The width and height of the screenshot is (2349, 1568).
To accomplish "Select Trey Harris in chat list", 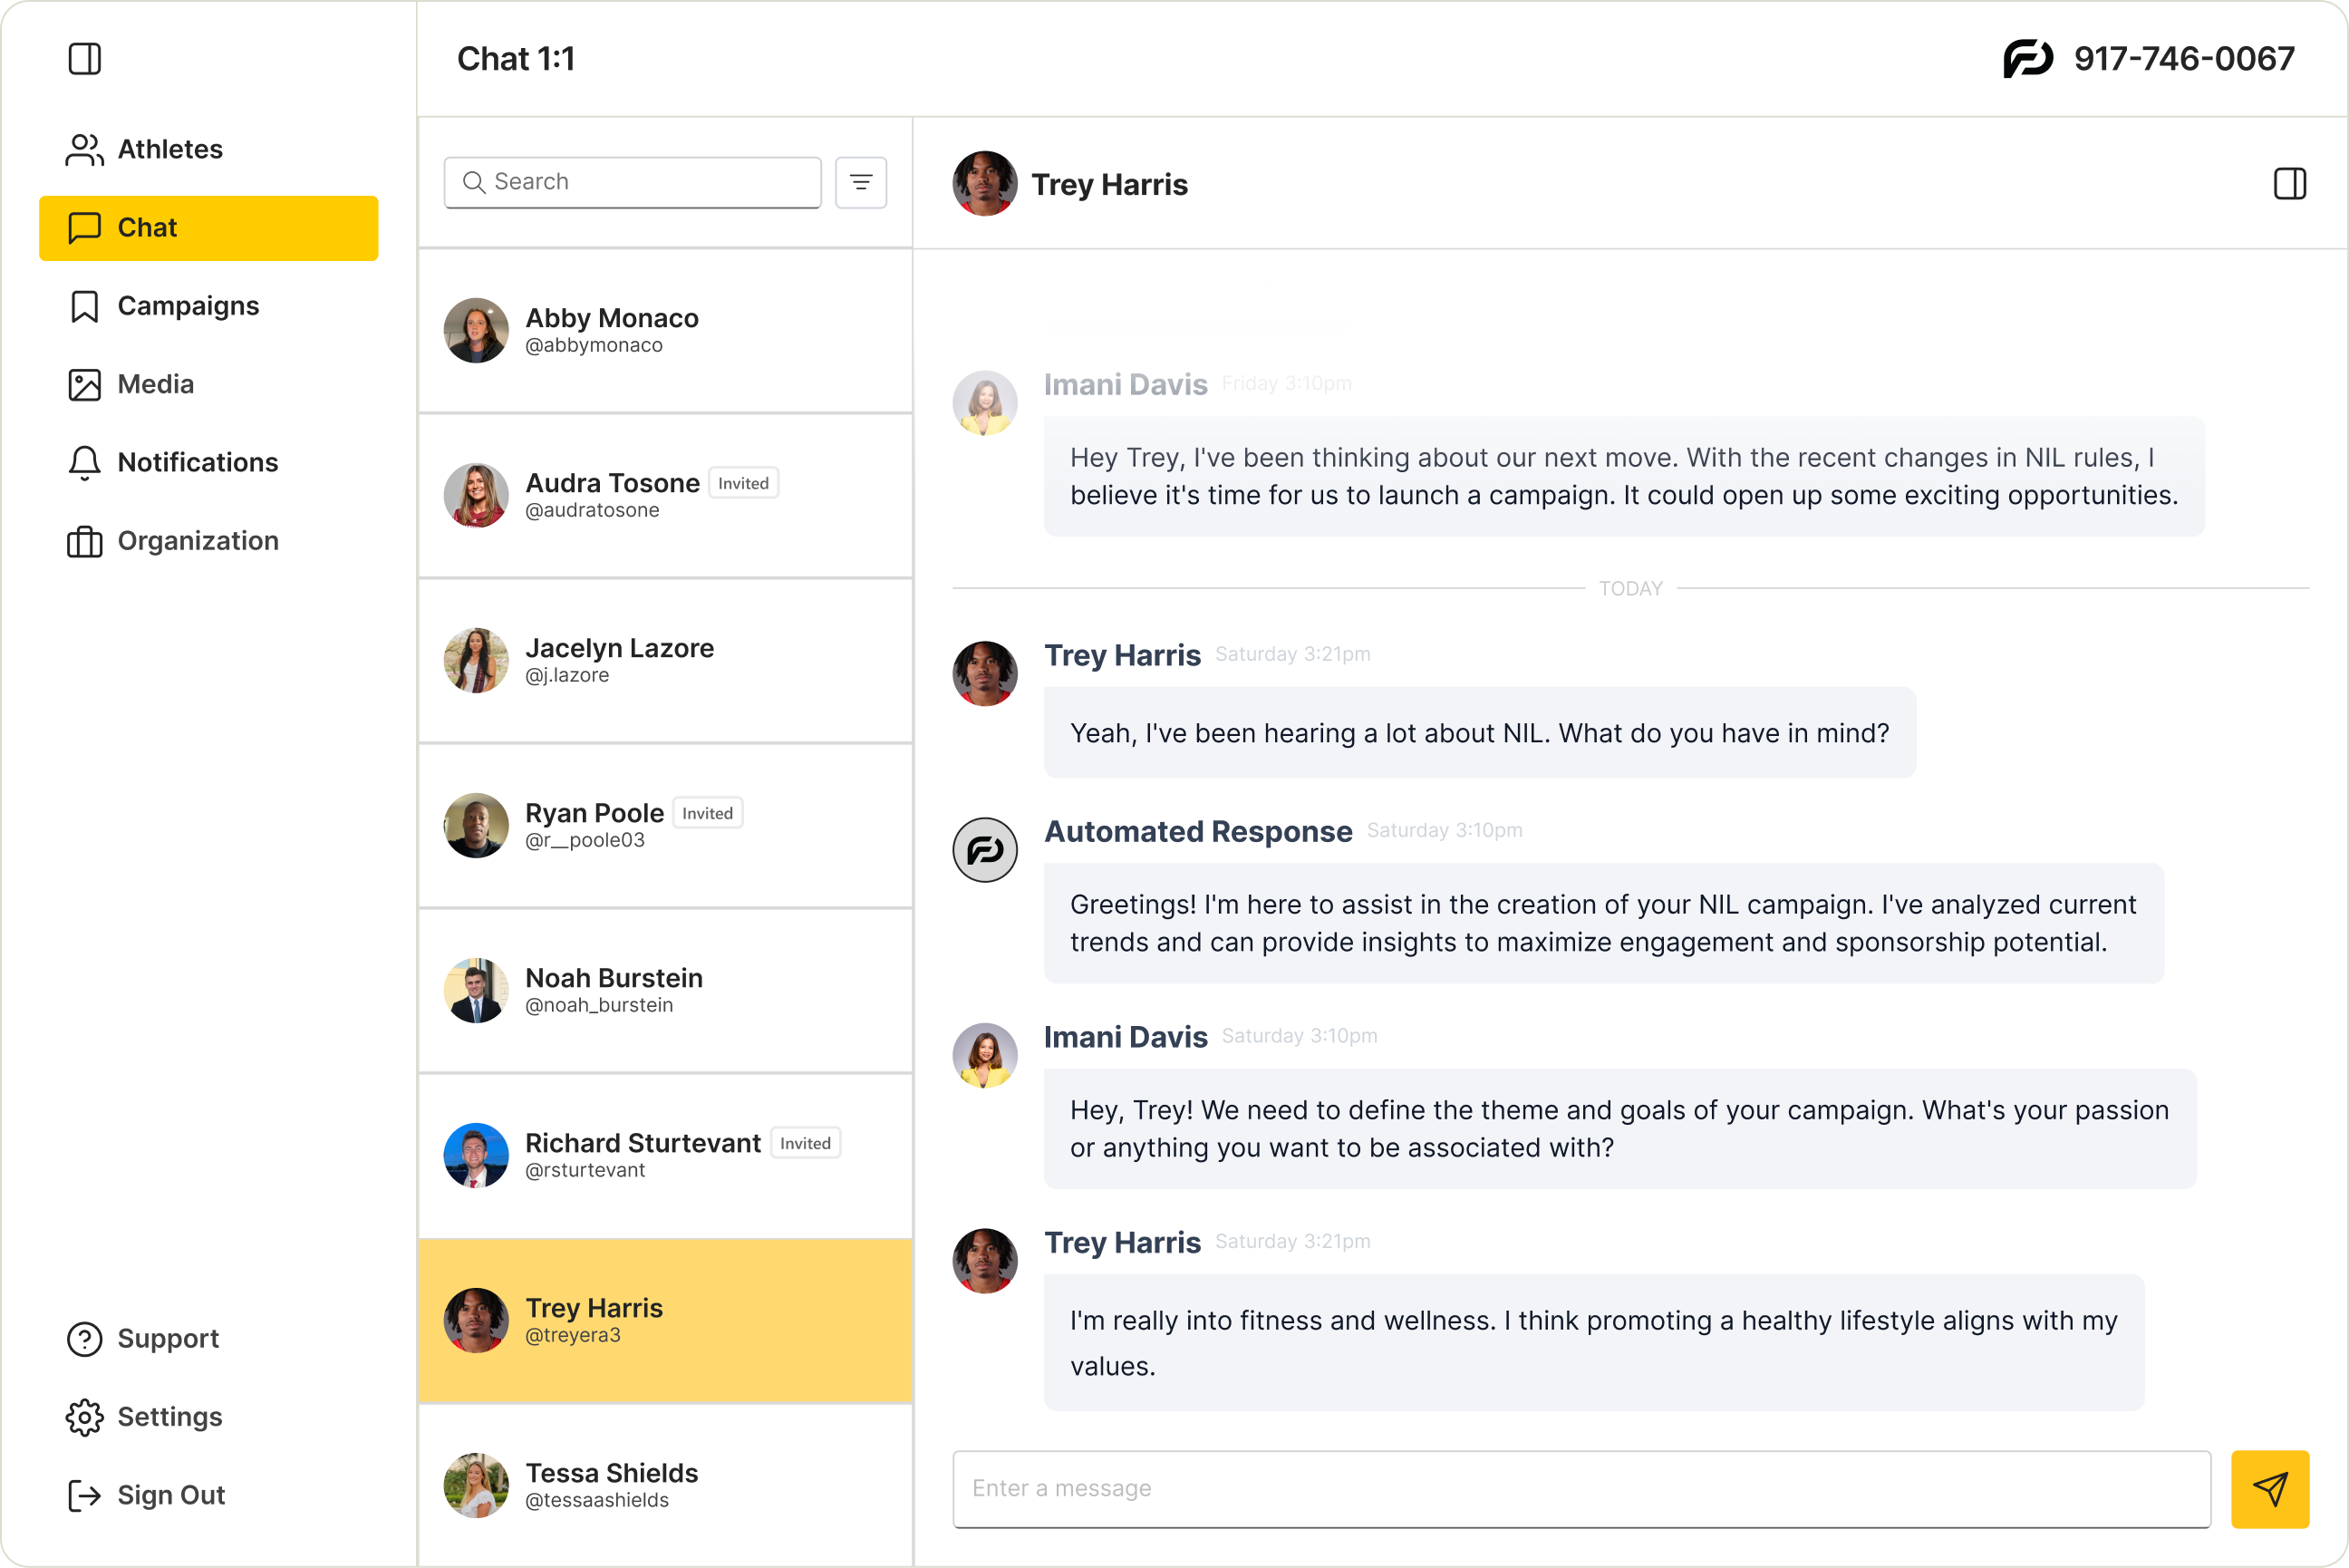I will point(666,1320).
